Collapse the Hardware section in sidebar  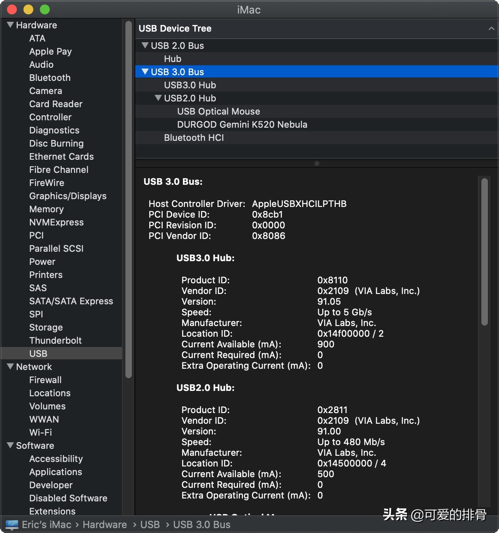[x=11, y=25]
